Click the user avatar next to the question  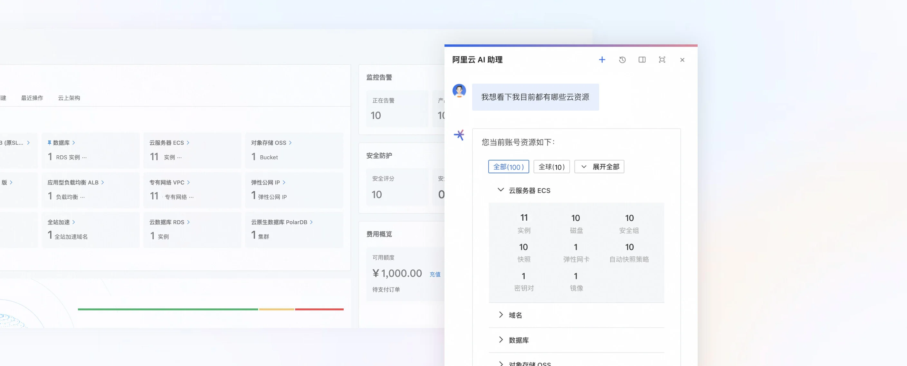click(459, 91)
